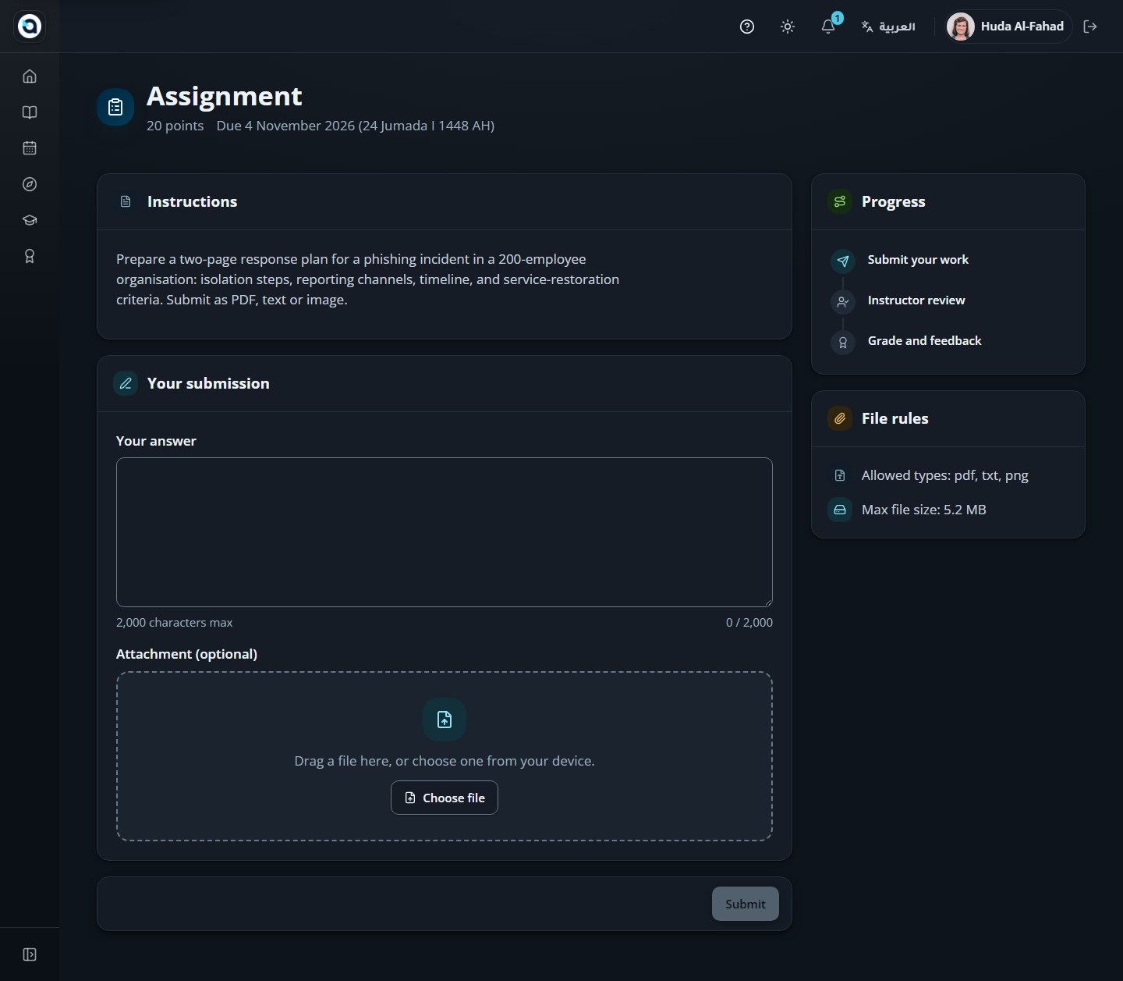Image resolution: width=1123 pixels, height=981 pixels.
Task: Click the Drag a file here text
Action: (445, 761)
